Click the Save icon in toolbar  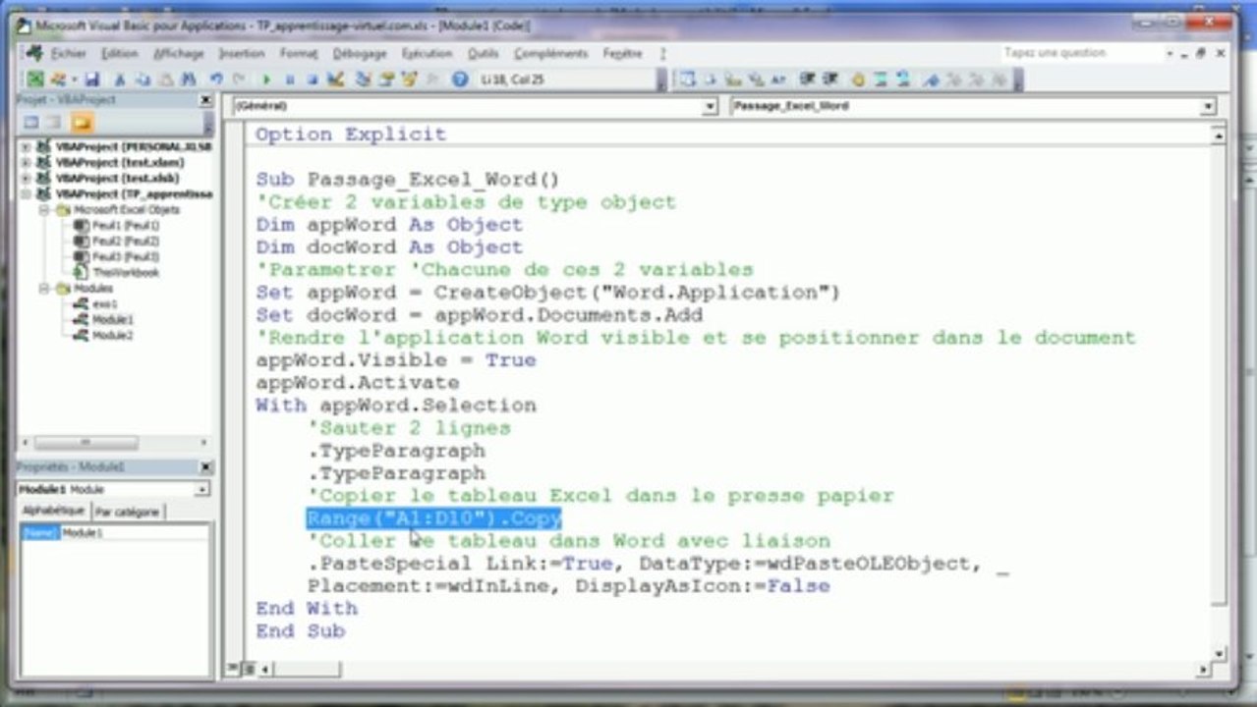tap(91, 80)
